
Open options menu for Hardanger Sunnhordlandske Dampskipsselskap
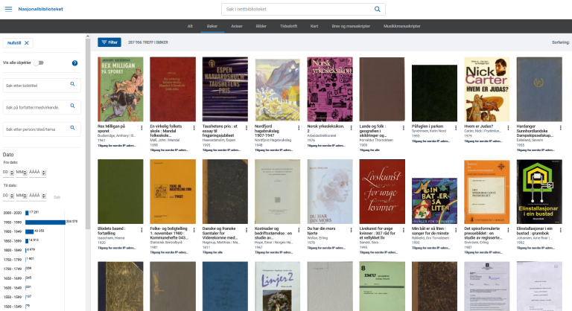[x=560, y=128]
